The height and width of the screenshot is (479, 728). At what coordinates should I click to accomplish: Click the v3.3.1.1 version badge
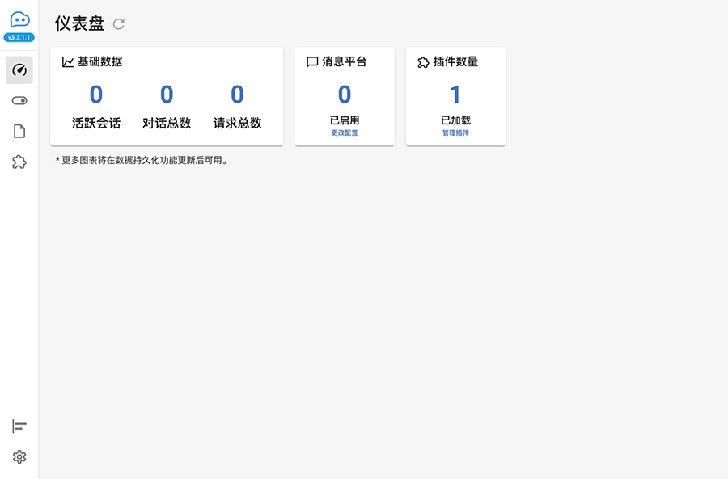tap(19, 37)
